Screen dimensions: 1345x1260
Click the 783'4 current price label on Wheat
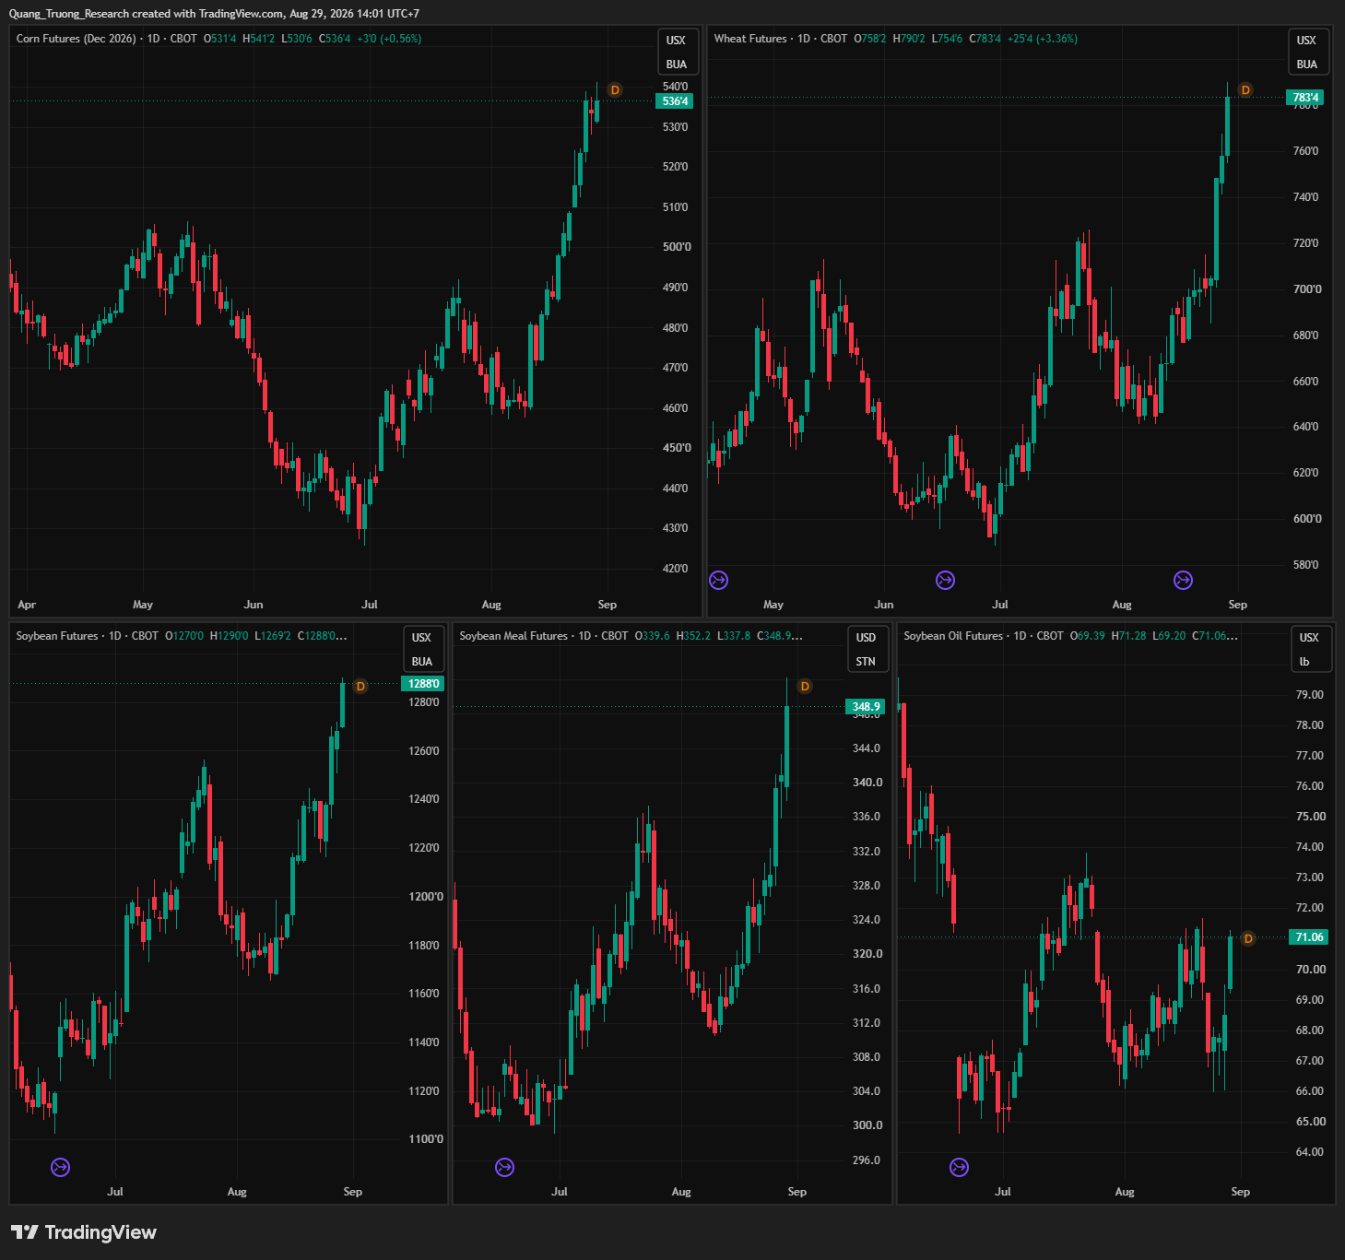coord(1305,98)
